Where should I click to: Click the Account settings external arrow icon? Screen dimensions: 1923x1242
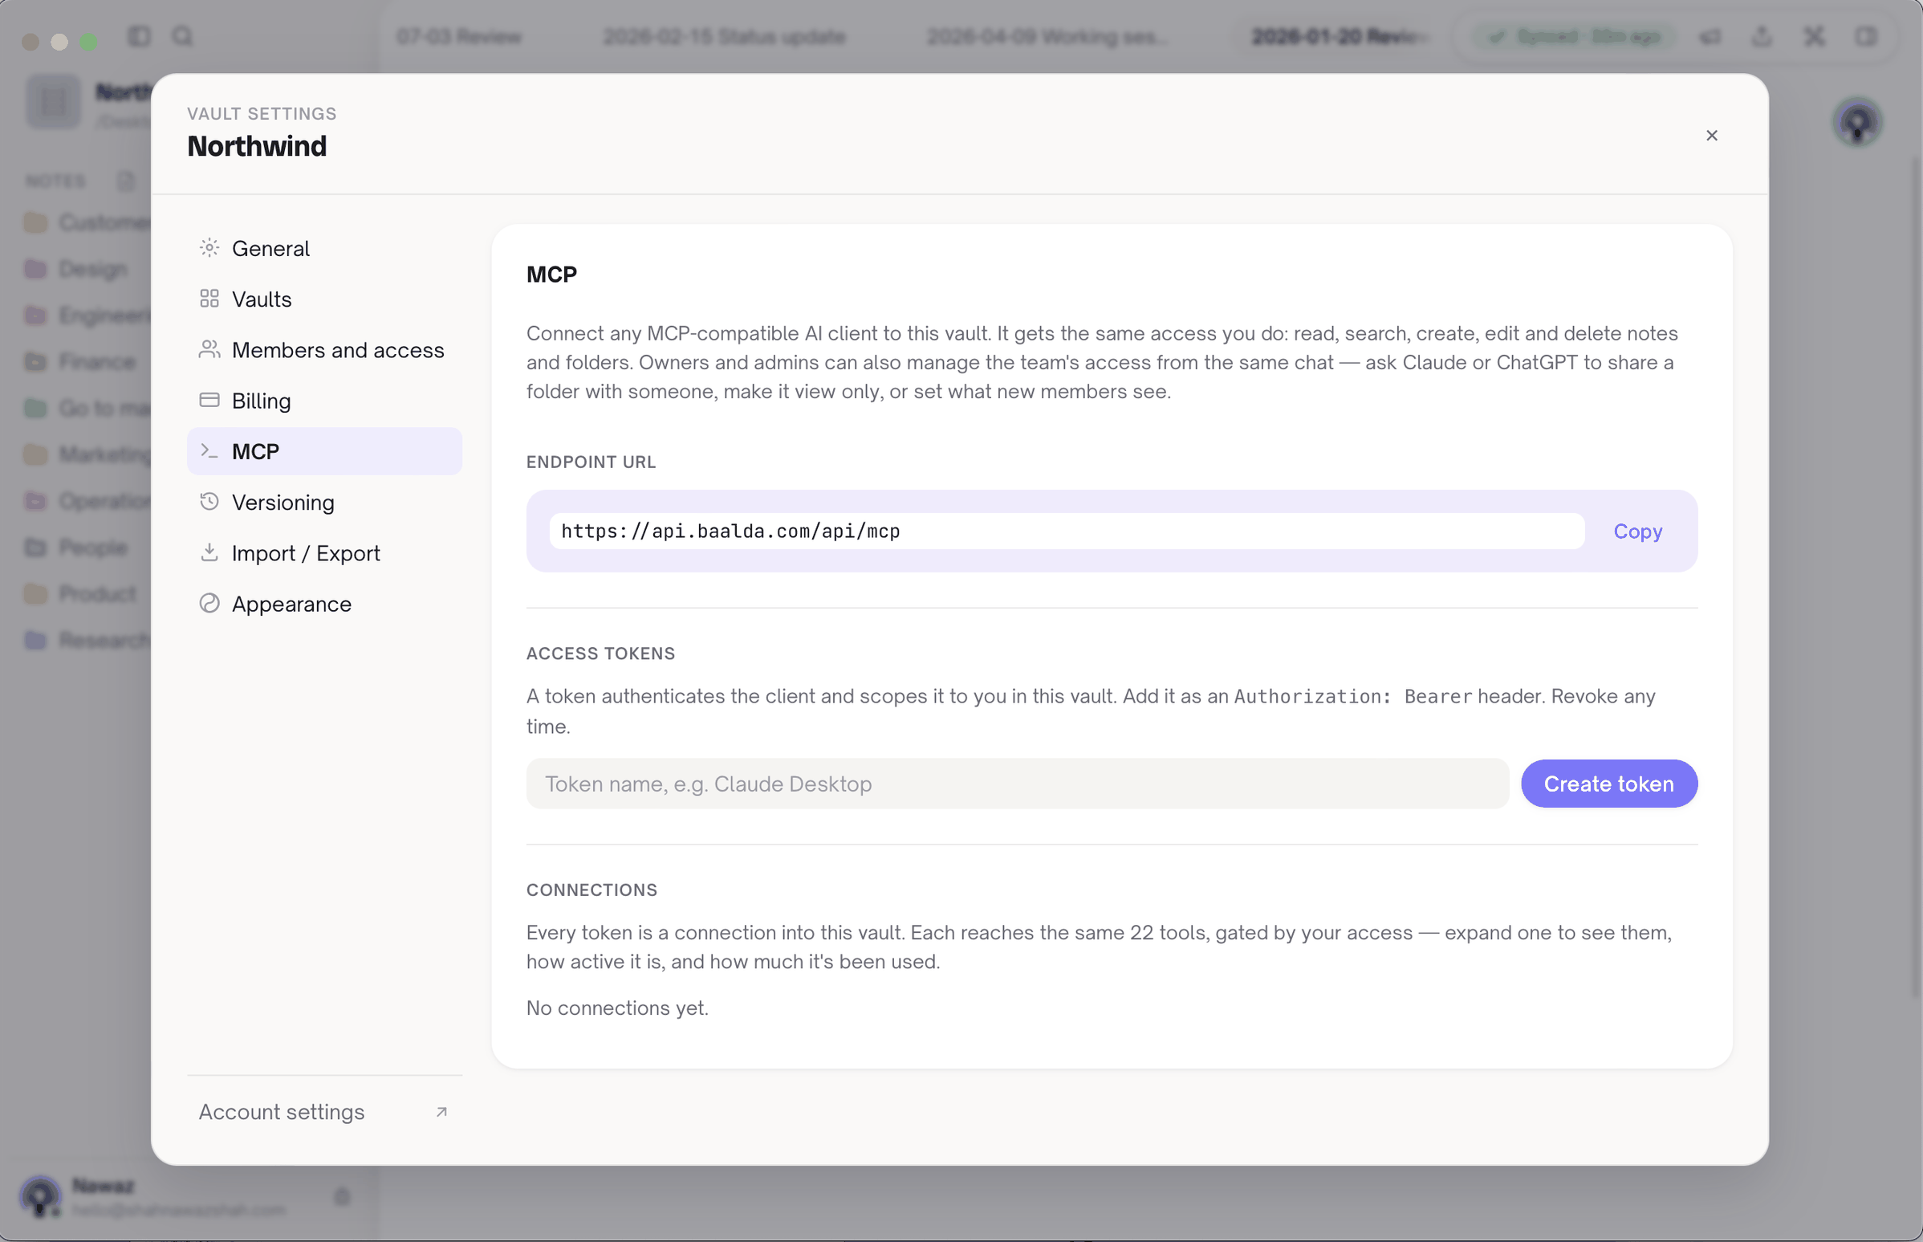[x=441, y=1111]
